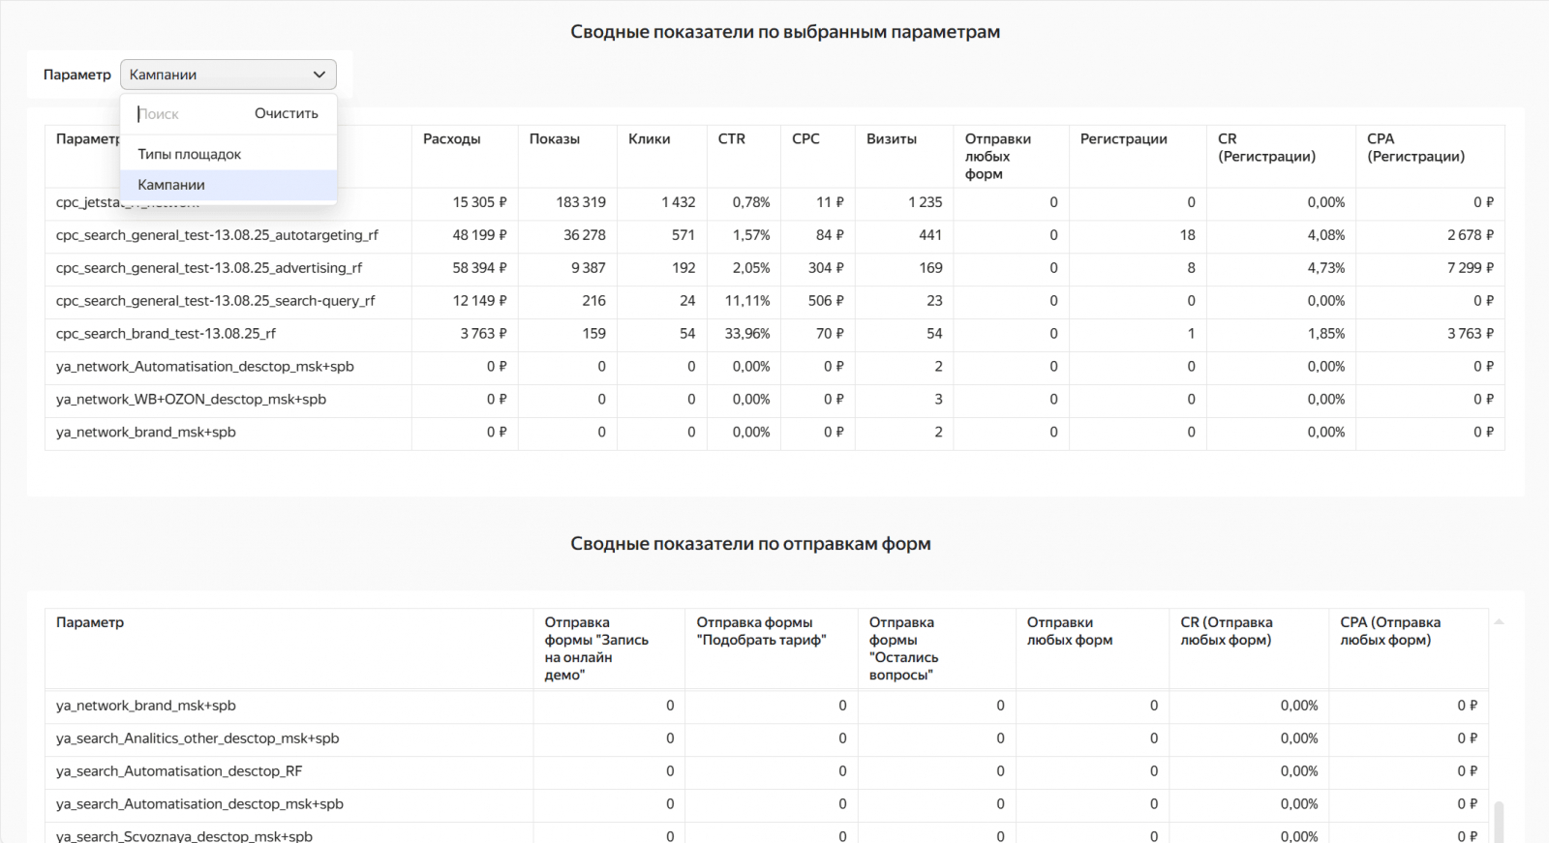
Task: Focus the Поиск search field
Action: (189, 114)
